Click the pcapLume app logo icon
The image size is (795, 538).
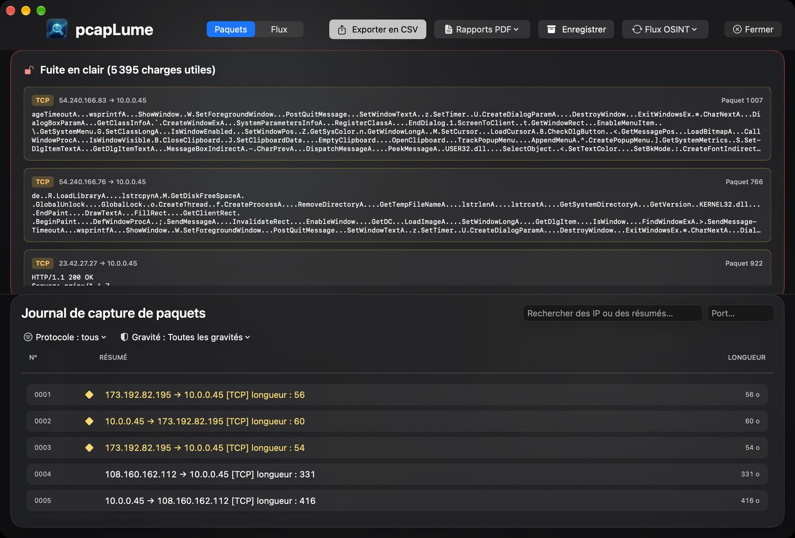(57, 29)
